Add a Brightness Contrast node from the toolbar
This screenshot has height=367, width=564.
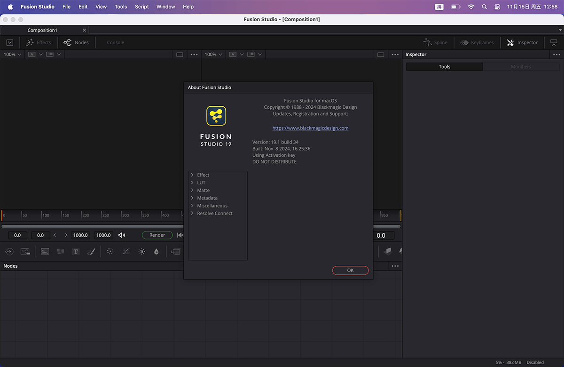coord(141,252)
